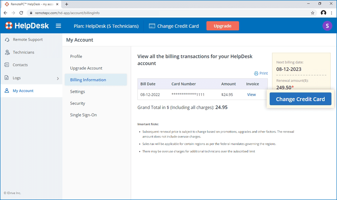This screenshot has width=337, height=200.
Task: Click the Remote Support headset icon
Action: (x=7, y=40)
